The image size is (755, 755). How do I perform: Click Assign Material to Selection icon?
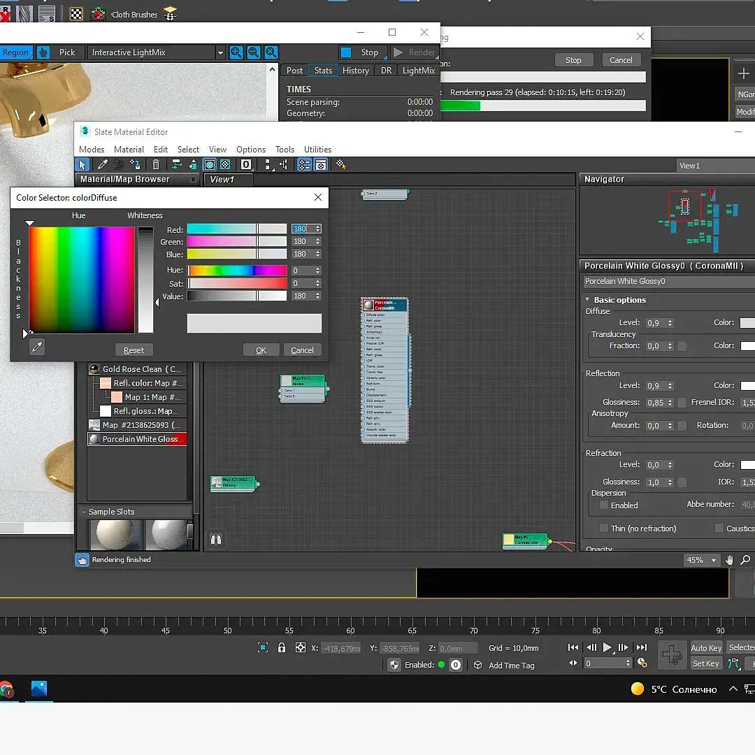[135, 165]
